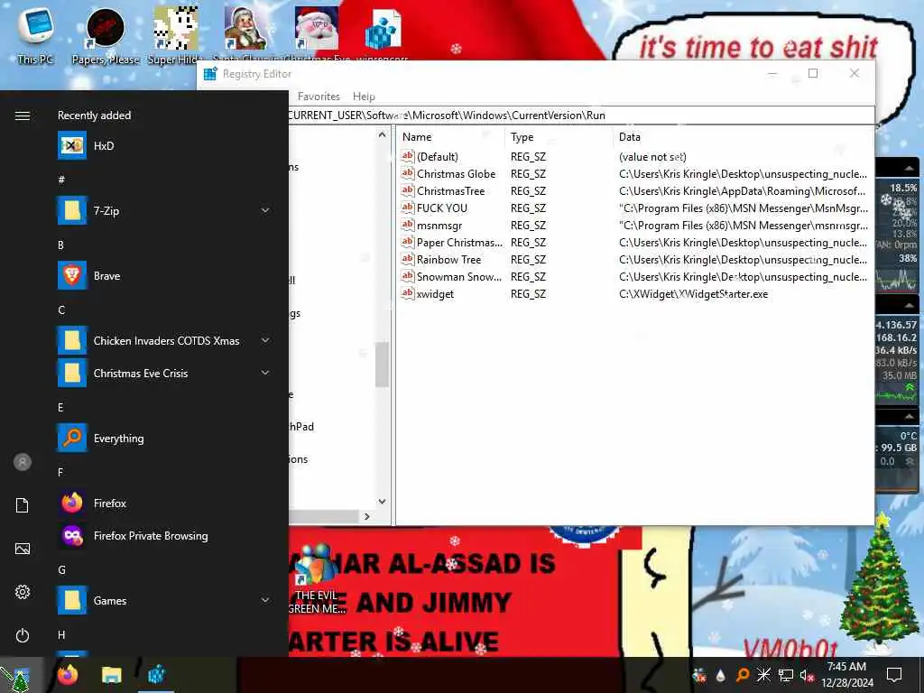Collapse the top sidebar gadget arrow
This screenshot has height=693, width=924.
point(910,169)
